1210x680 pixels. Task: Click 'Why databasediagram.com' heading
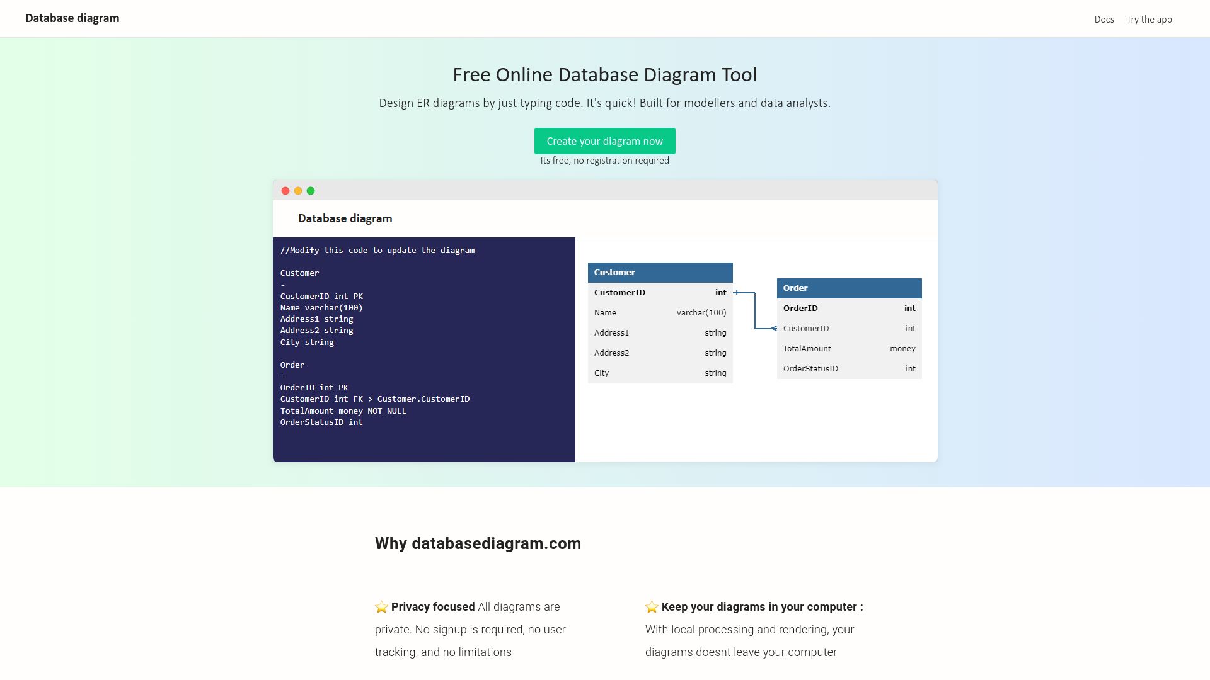tap(478, 543)
